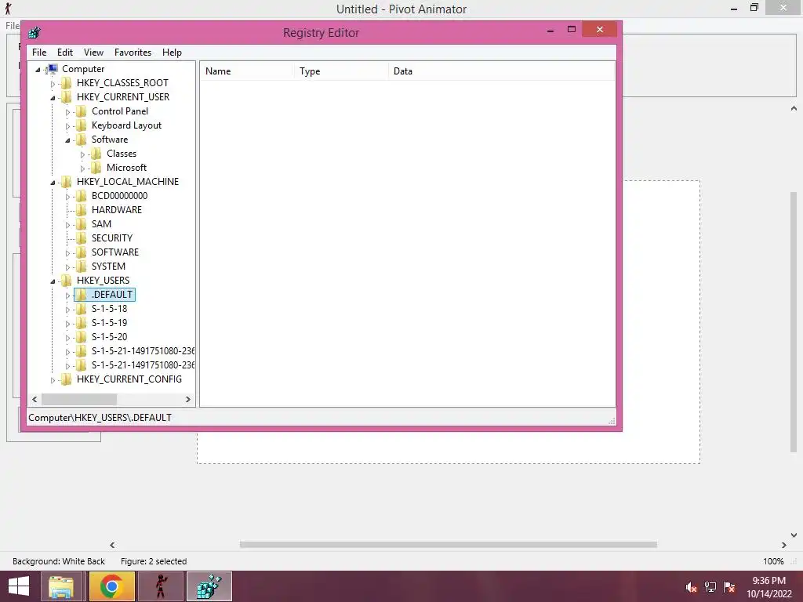The width and height of the screenshot is (803, 602).
Task: Open File Explorer from the taskbar
Action: (61, 586)
